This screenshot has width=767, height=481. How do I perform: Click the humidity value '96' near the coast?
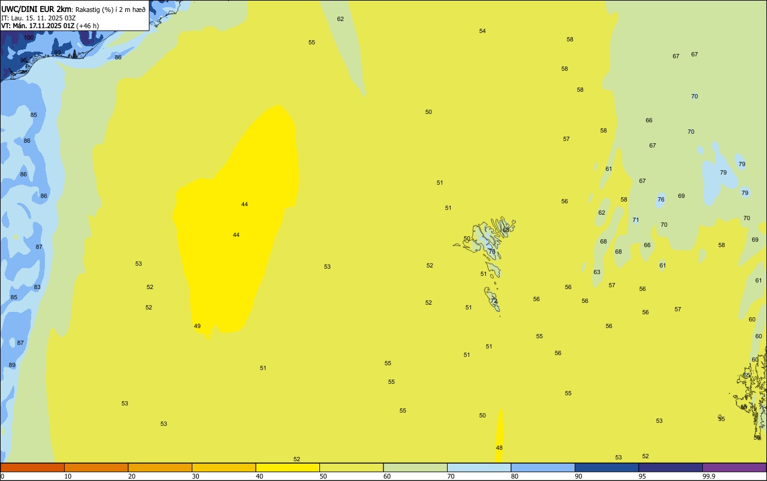pyautogui.click(x=24, y=60)
